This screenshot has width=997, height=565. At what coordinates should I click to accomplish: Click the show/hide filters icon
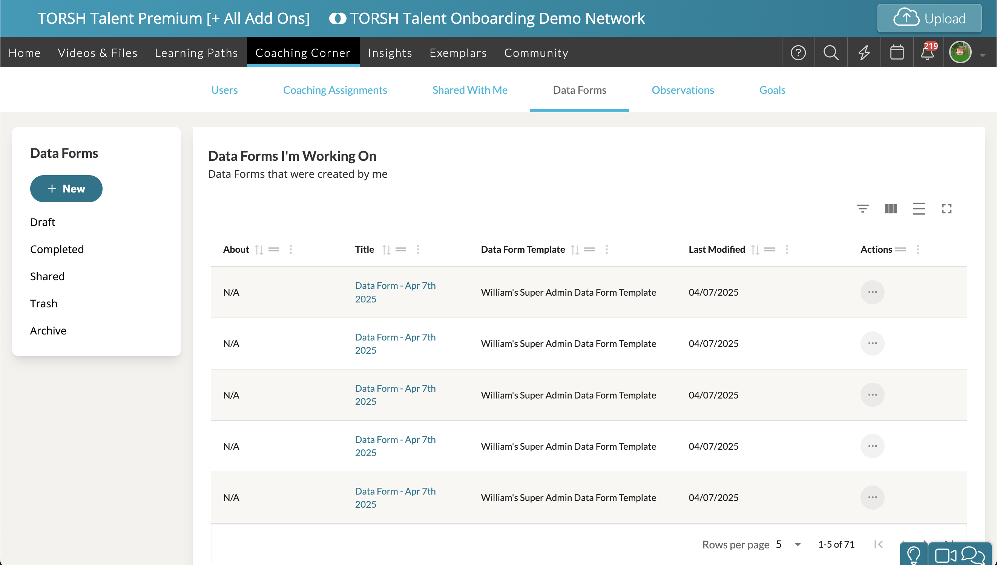coord(862,209)
